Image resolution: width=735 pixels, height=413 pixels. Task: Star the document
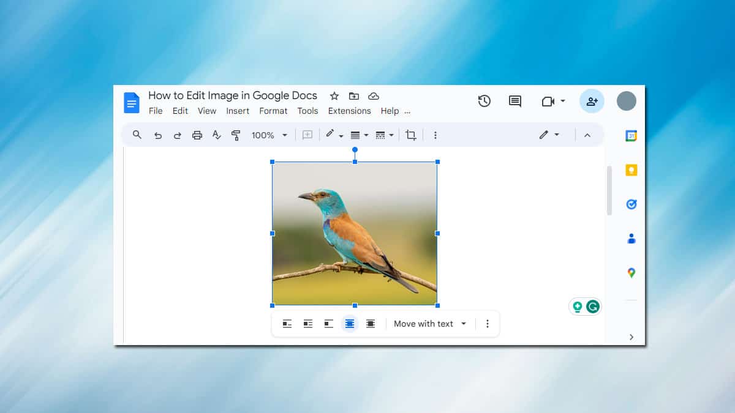click(x=334, y=95)
